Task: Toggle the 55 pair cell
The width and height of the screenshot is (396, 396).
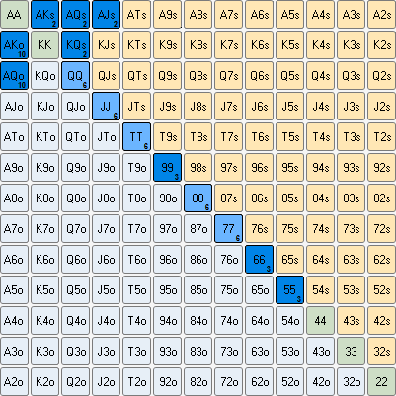Action: tap(289, 290)
